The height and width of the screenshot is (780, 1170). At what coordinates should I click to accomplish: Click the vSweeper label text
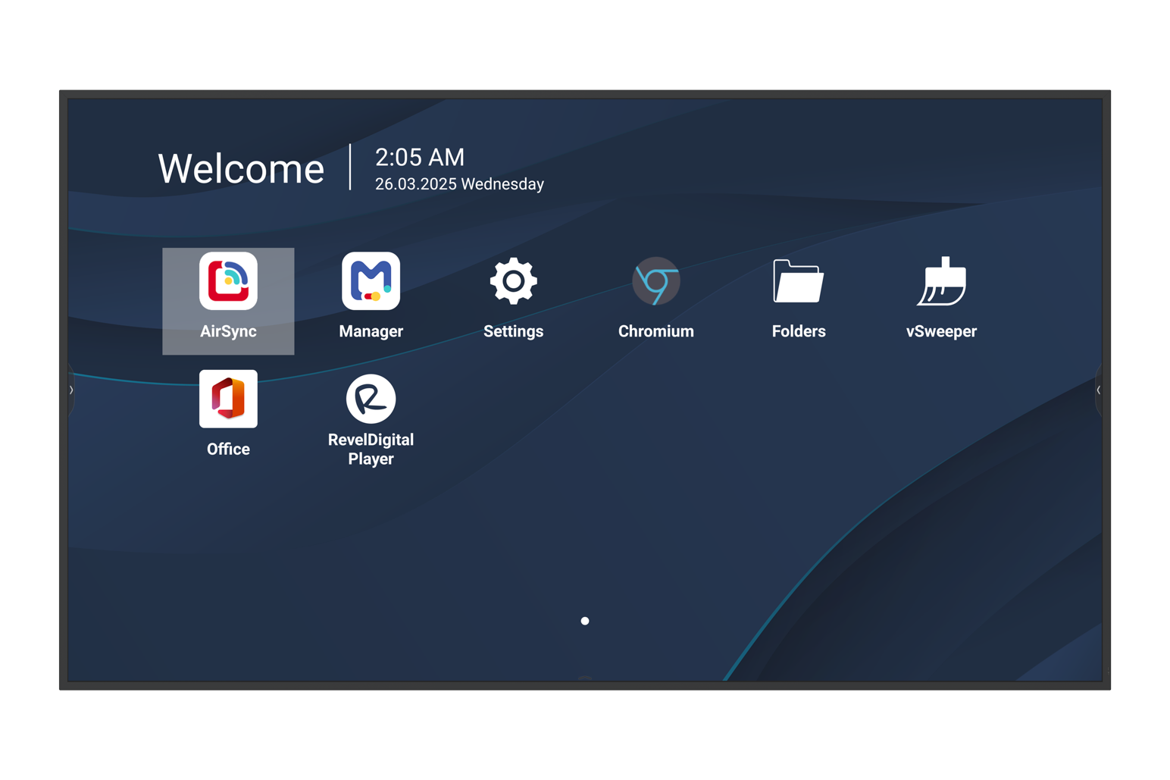[941, 331]
